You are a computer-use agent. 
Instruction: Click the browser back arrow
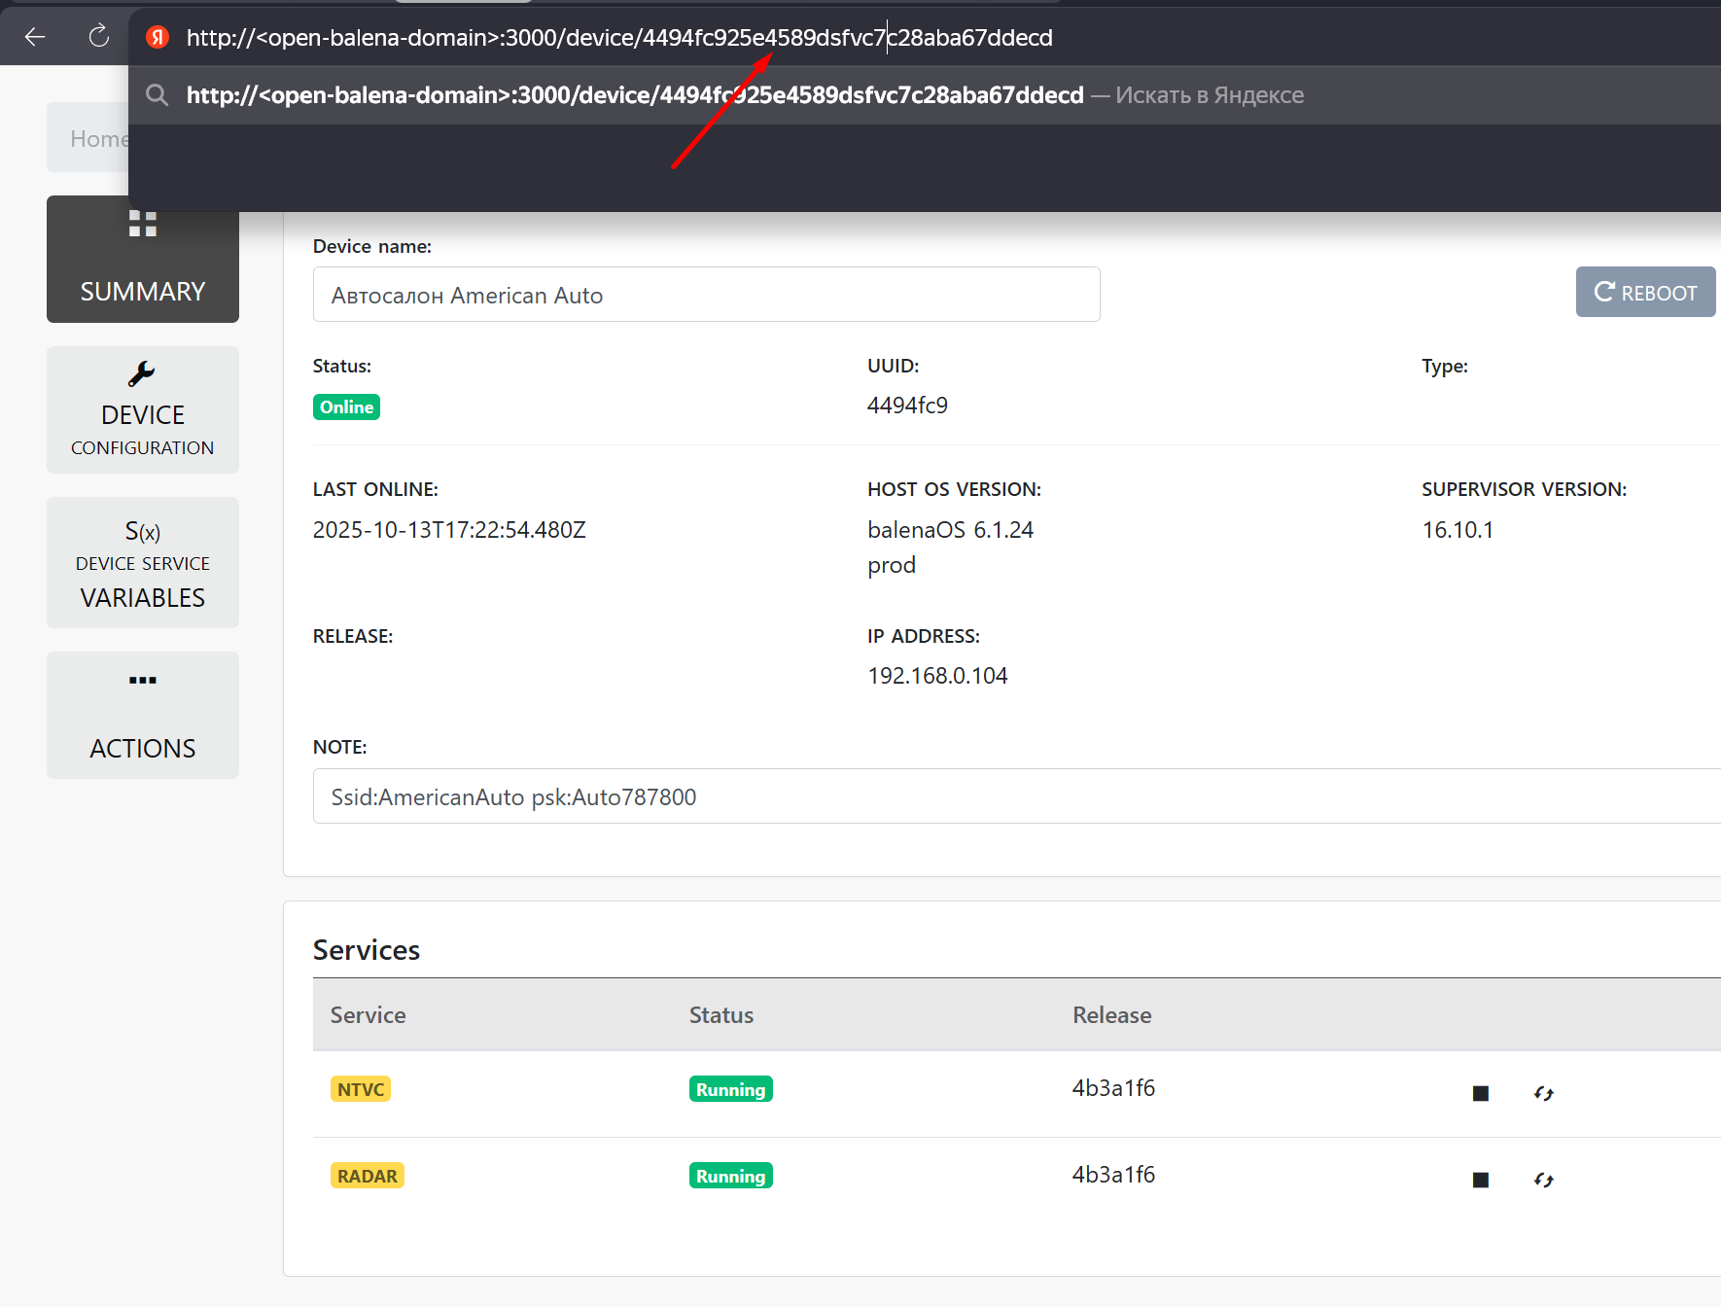point(35,37)
